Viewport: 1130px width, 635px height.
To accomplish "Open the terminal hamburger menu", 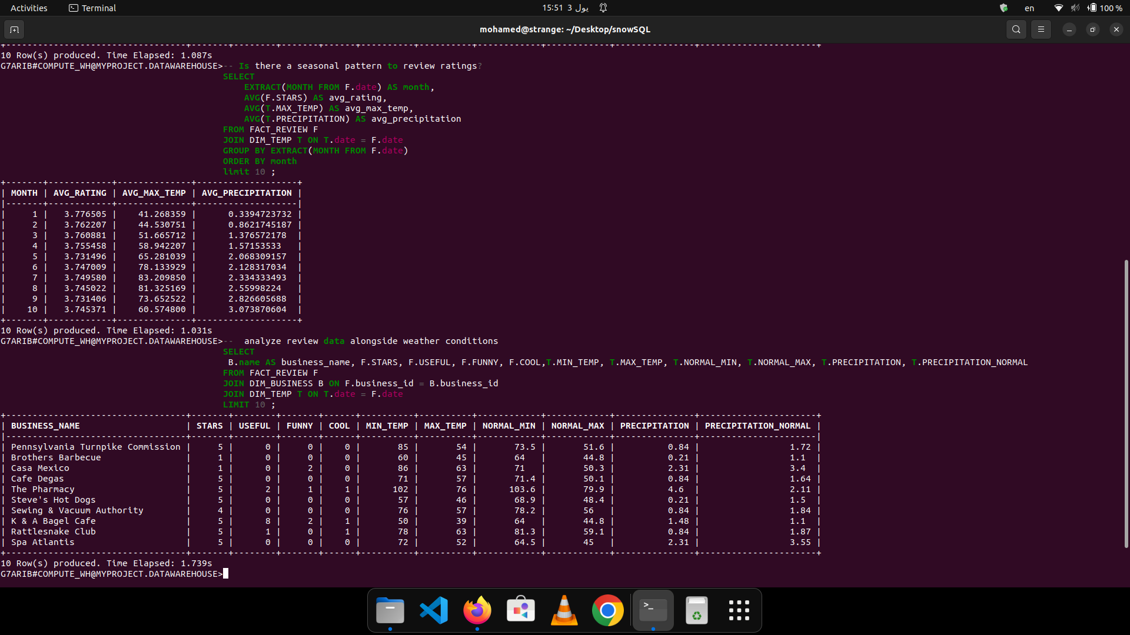I will tap(1041, 29).
